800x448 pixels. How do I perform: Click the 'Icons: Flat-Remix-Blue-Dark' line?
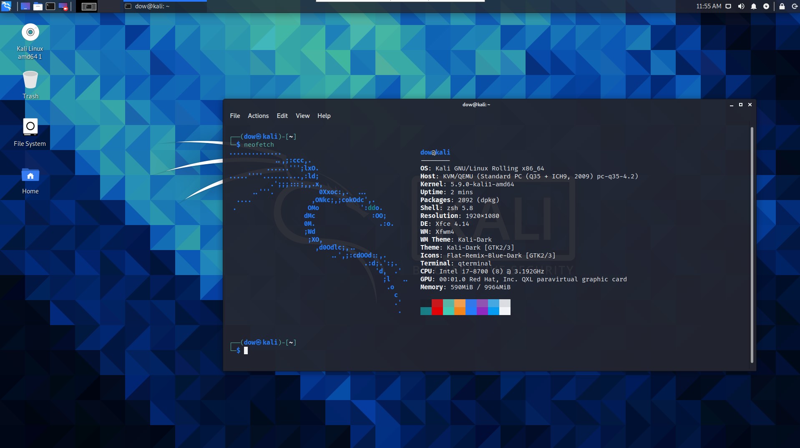point(488,255)
